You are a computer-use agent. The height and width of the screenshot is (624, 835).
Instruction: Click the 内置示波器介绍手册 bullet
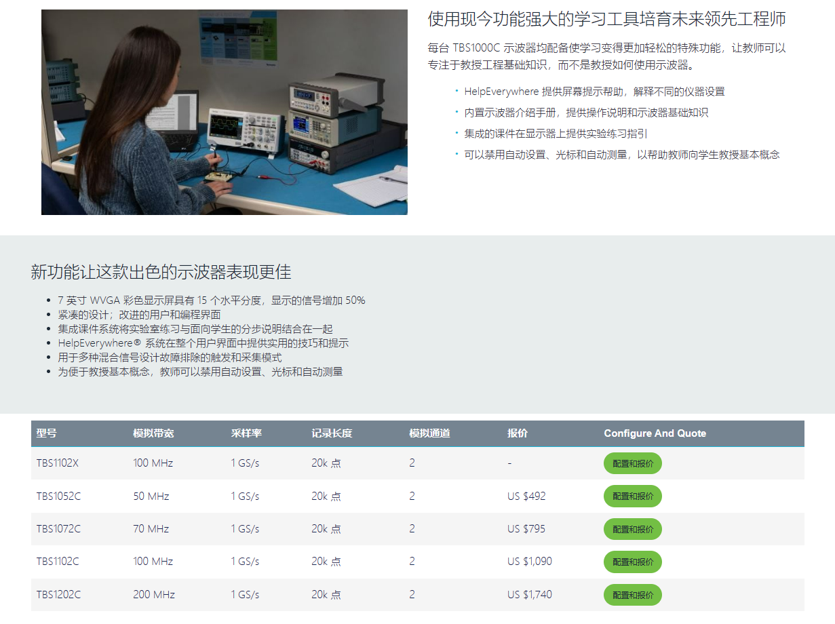pyautogui.click(x=586, y=113)
